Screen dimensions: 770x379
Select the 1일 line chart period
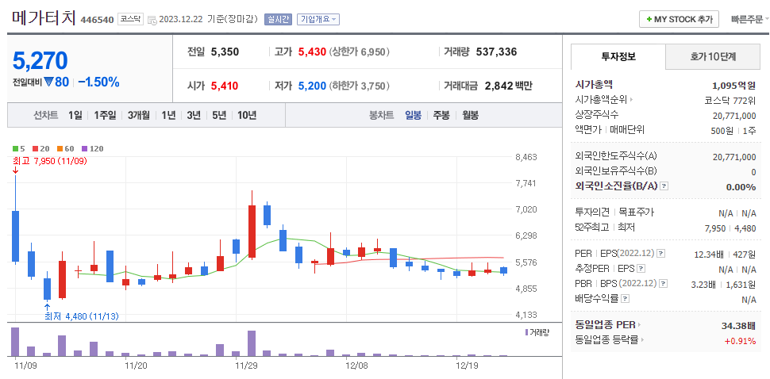(75, 115)
